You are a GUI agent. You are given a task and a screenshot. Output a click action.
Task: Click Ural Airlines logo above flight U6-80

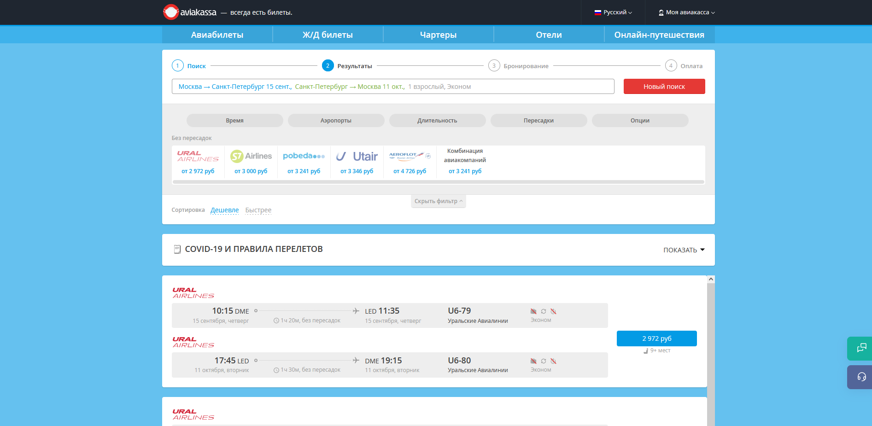193,342
